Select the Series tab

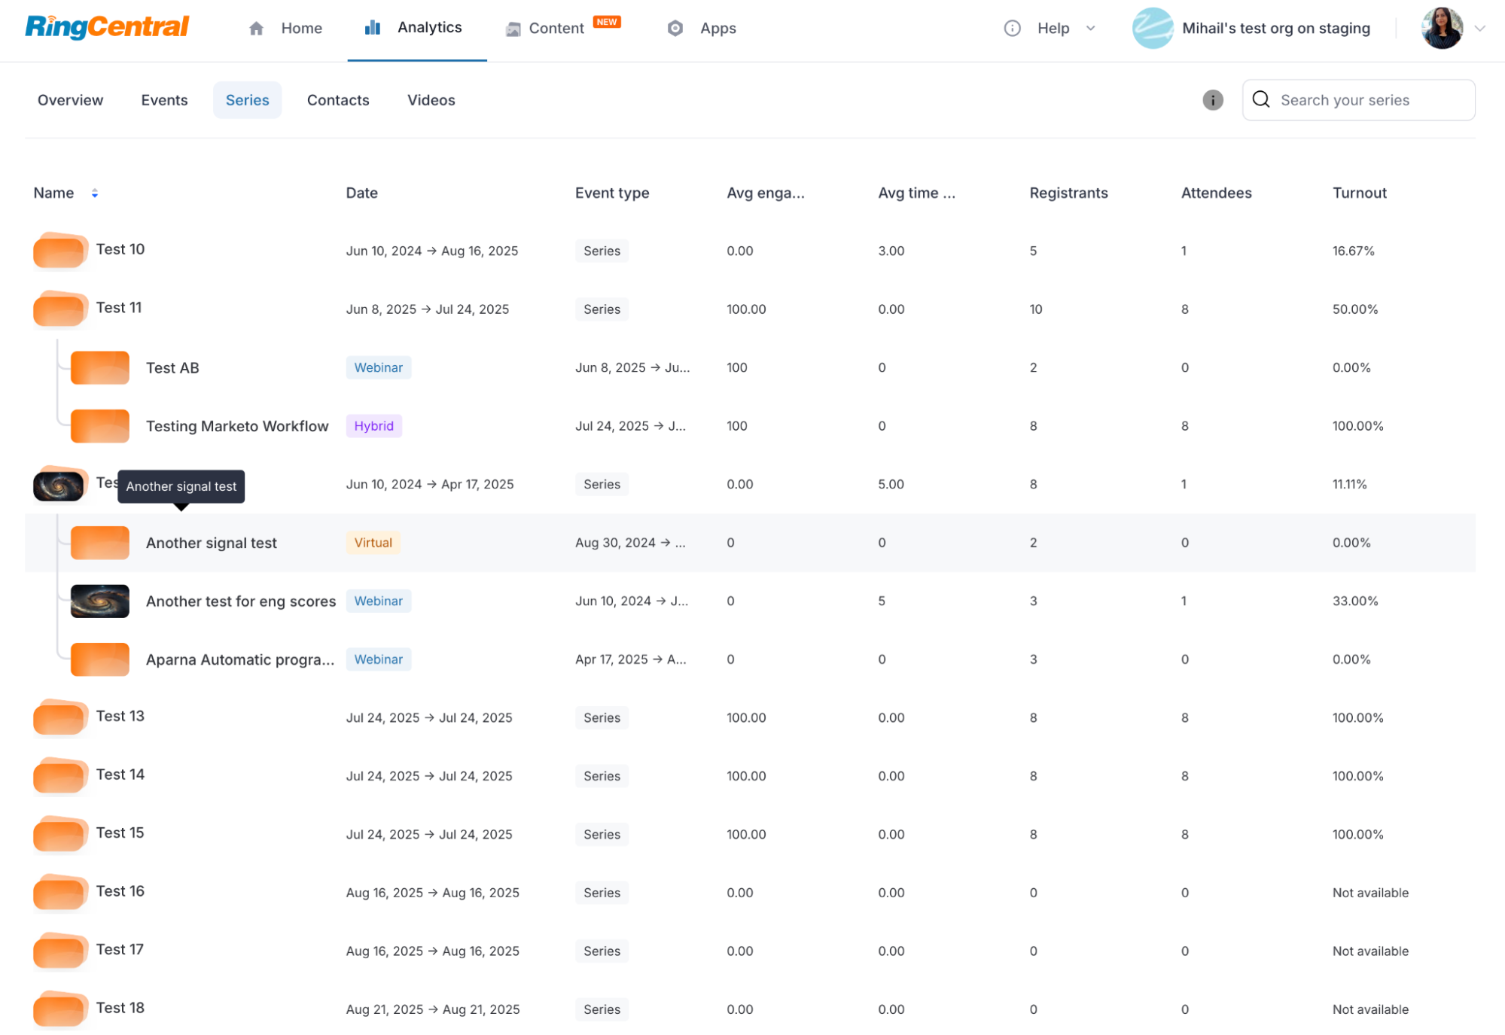(x=247, y=100)
